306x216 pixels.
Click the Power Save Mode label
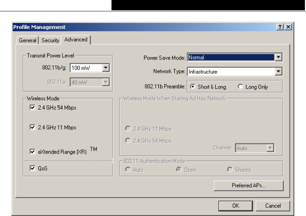point(164,58)
